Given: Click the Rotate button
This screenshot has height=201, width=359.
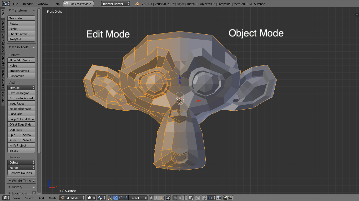Looking at the screenshot, I should click(x=21, y=24).
